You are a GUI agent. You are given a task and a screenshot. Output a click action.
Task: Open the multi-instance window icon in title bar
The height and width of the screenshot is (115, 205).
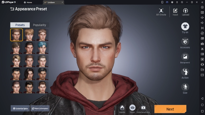(x=182, y=2)
